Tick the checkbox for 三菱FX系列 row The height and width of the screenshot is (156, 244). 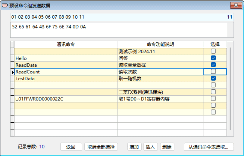(213, 92)
